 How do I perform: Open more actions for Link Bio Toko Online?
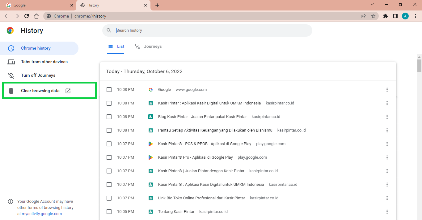pyautogui.click(x=387, y=198)
